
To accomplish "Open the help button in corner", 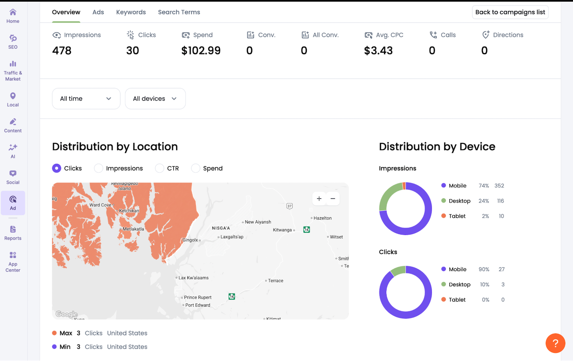I will (555, 343).
